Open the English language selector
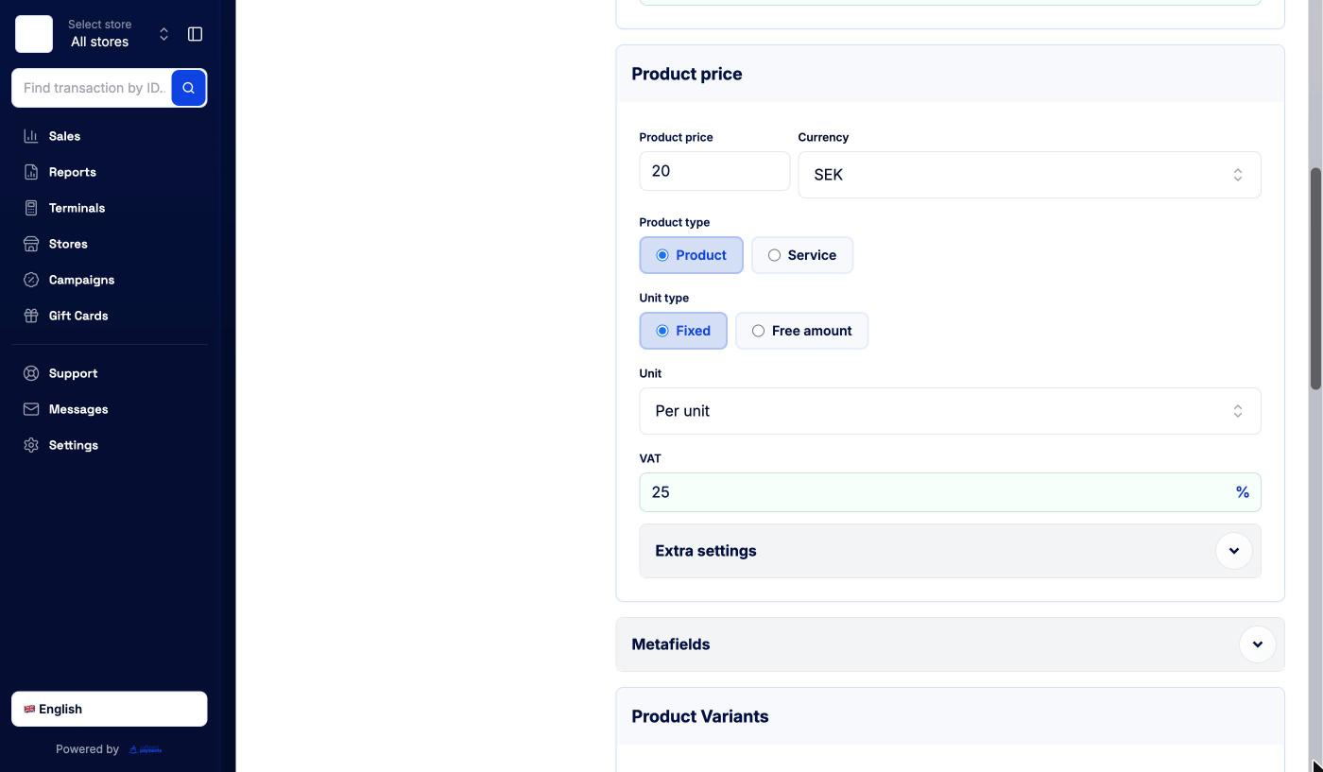The width and height of the screenshot is (1323, 772). pyautogui.click(x=109, y=709)
